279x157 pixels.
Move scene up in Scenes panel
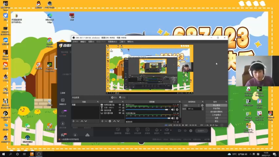coord(82,121)
